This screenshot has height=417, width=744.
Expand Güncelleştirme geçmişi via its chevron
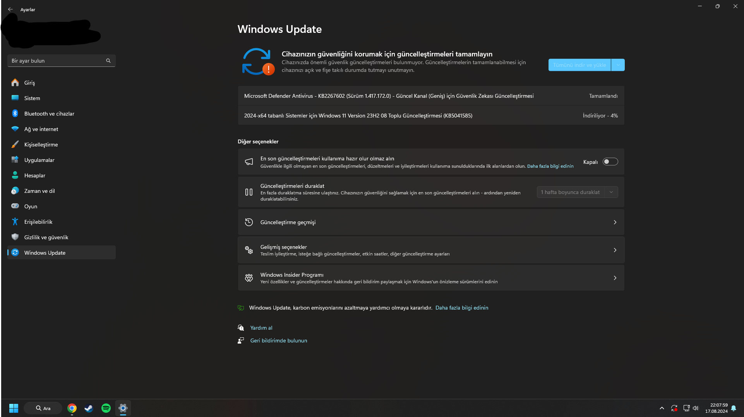[x=615, y=222]
